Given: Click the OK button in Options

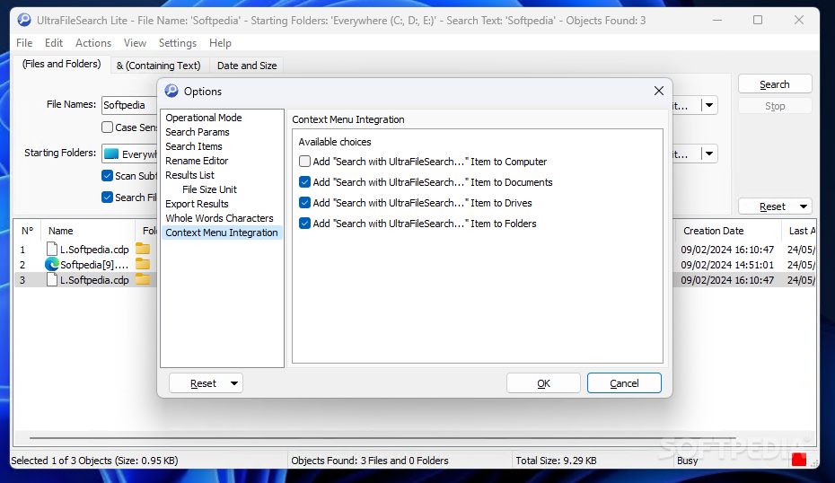Looking at the screenshot, I should point(543,383).
